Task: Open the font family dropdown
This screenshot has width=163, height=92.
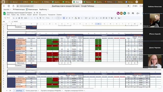Action: click(49, 18)
